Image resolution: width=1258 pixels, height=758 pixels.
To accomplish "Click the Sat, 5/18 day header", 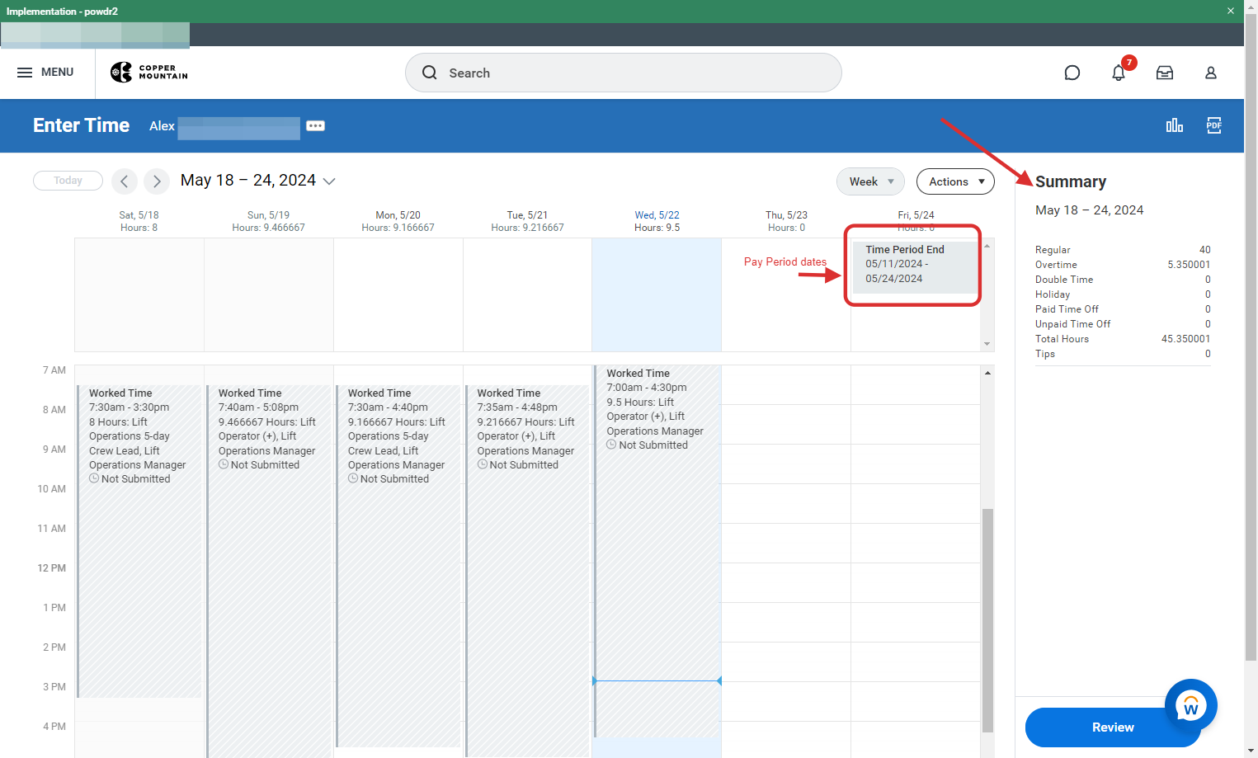I will (139, 215).
